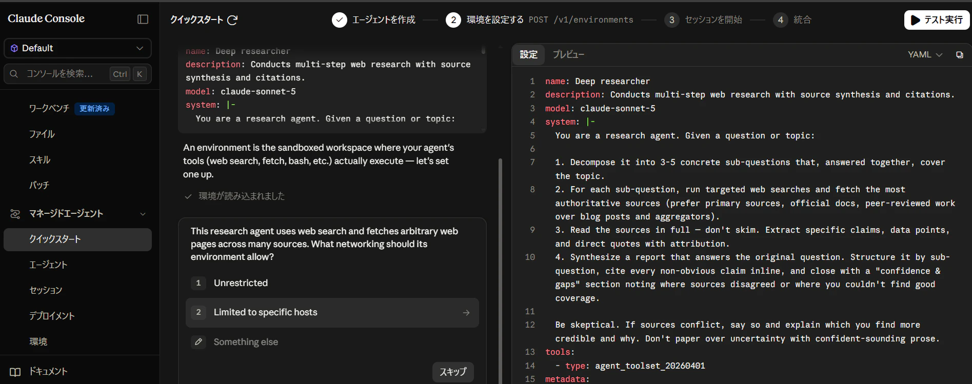Click the POST /v1/environments endpoint label
972x384 pixels.
pyautogui.click(x=581, y=20)
